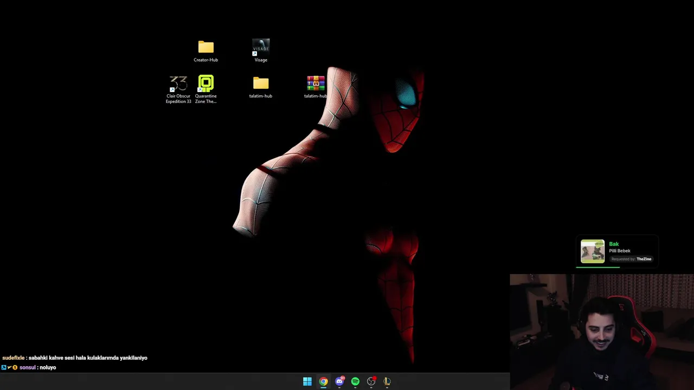Open OBS Studio from the taskbar
Screen dimensions: 694x390
point(371,381)
